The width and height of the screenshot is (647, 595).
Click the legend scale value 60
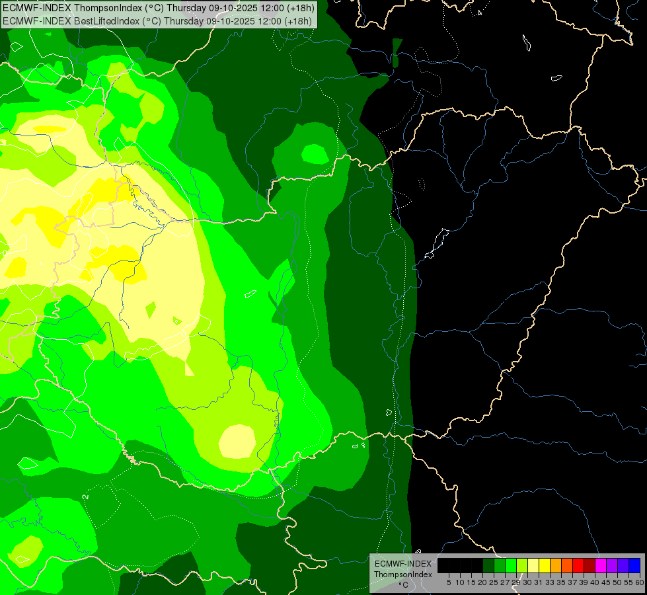click(x=640, y=582)
